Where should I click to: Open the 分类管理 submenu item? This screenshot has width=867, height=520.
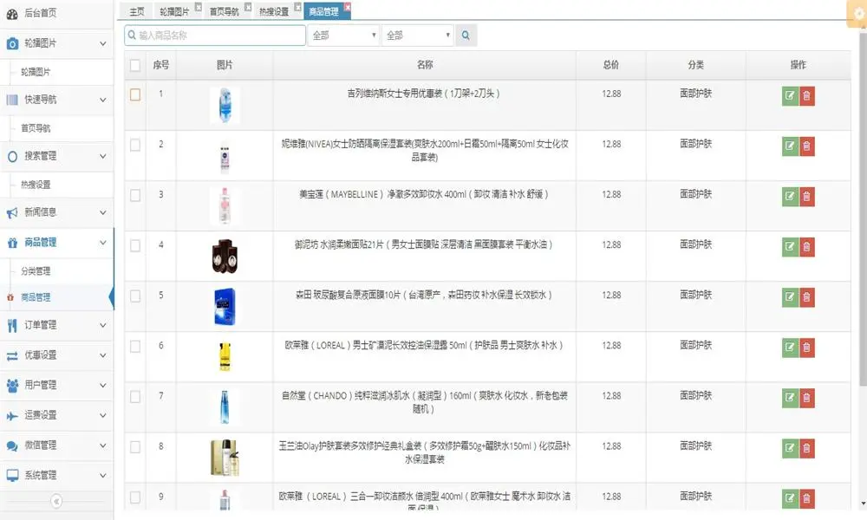click(x=36, y=271)
